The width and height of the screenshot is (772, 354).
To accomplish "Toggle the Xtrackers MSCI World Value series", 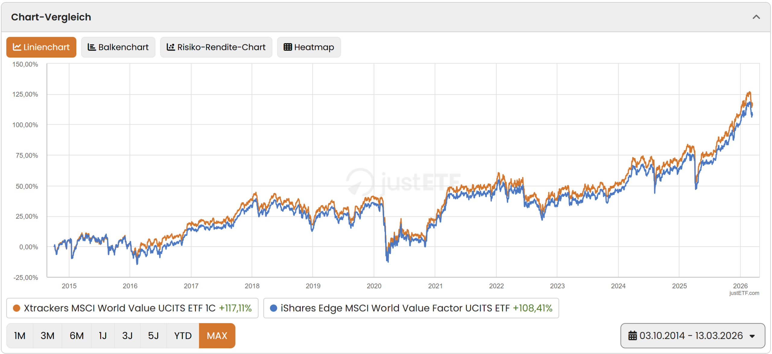I will pyautogui.click(x=132, y=308).
